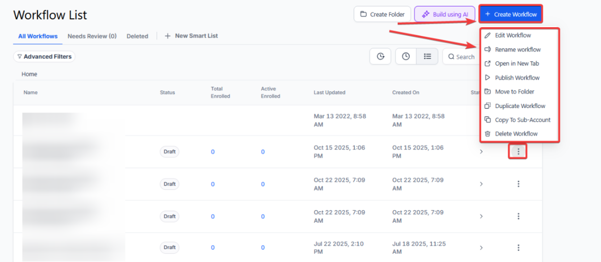Choose Edit Workflow from the context menu

[513, 36]
